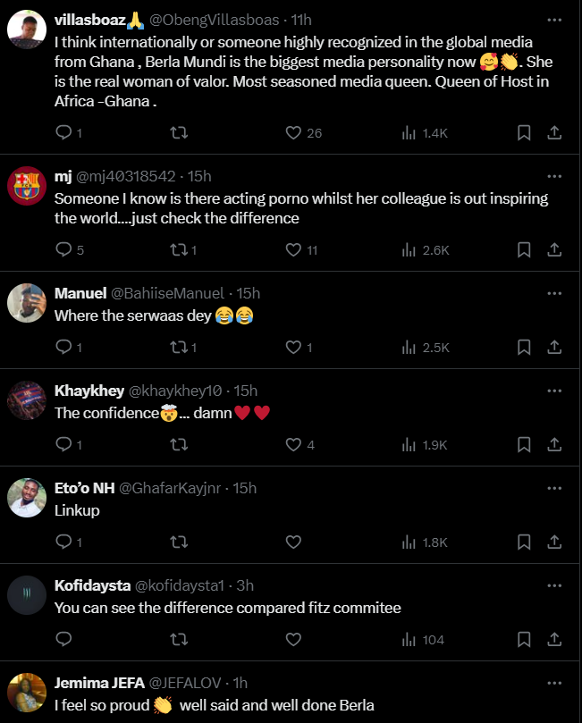
Task: Repost Khaykhey's confidence tweet
Action: [x=179, y=444]
